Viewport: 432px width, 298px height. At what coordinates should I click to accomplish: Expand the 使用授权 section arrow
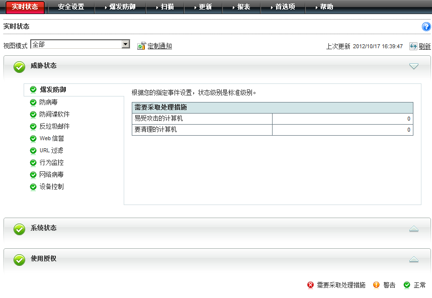[413, 259]
